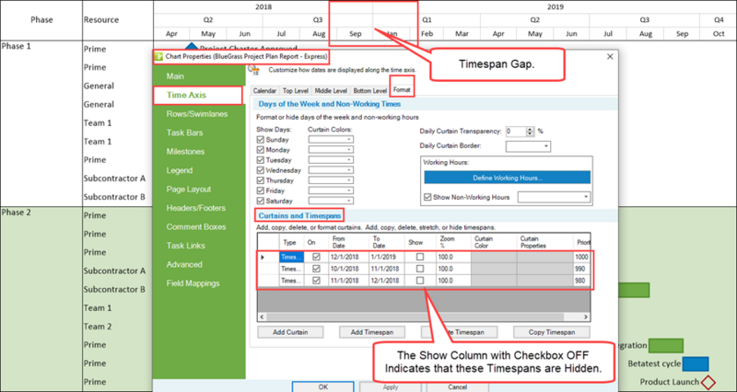Click Curtain Color cell of 11/1/2018 row
737x392 pixels.
click(494, 281)
